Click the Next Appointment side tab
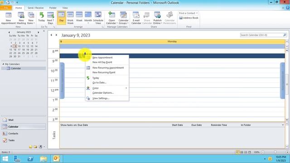 [x=282, y=81]
